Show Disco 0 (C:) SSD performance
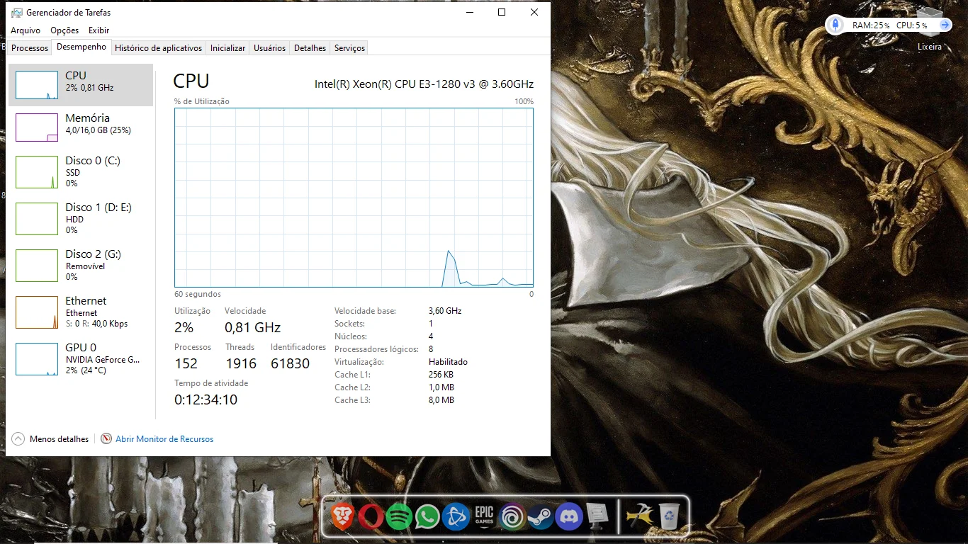Viewport: 968px width, 544px height. (81, 172)
